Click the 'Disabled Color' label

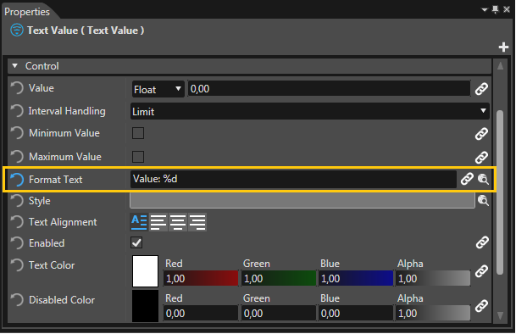click(62, 300)
